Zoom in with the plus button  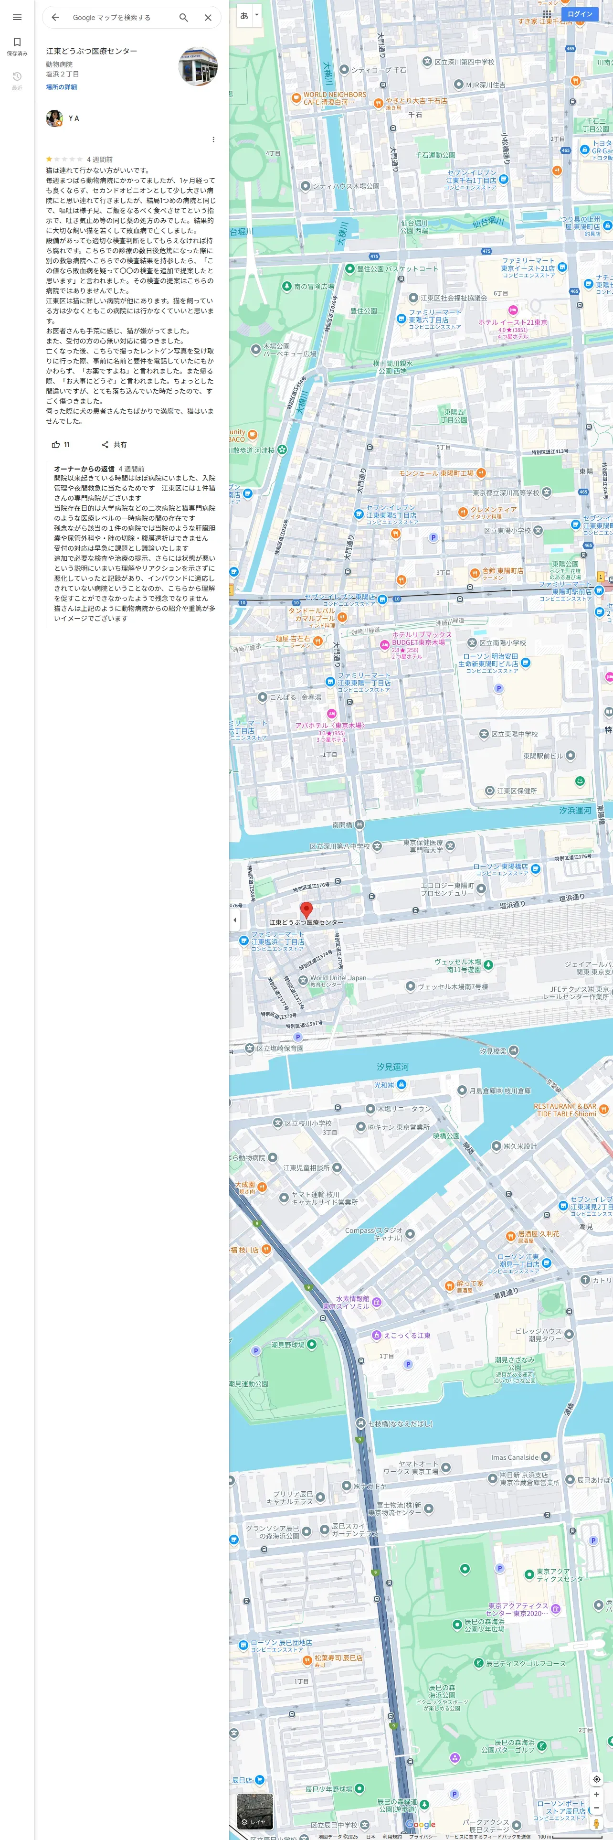597,1794
